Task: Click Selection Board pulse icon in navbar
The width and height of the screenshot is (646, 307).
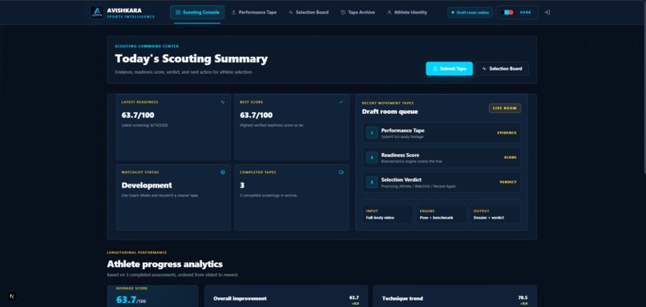Action: (291, 12)
